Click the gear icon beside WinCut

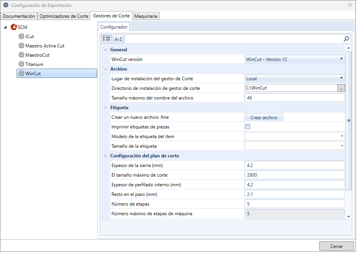[x=21, y=73]
